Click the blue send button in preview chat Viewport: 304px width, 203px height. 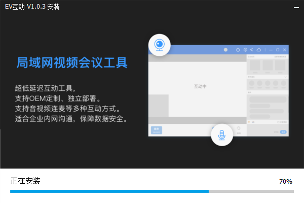pyautogui.click(x=283, y=132)
